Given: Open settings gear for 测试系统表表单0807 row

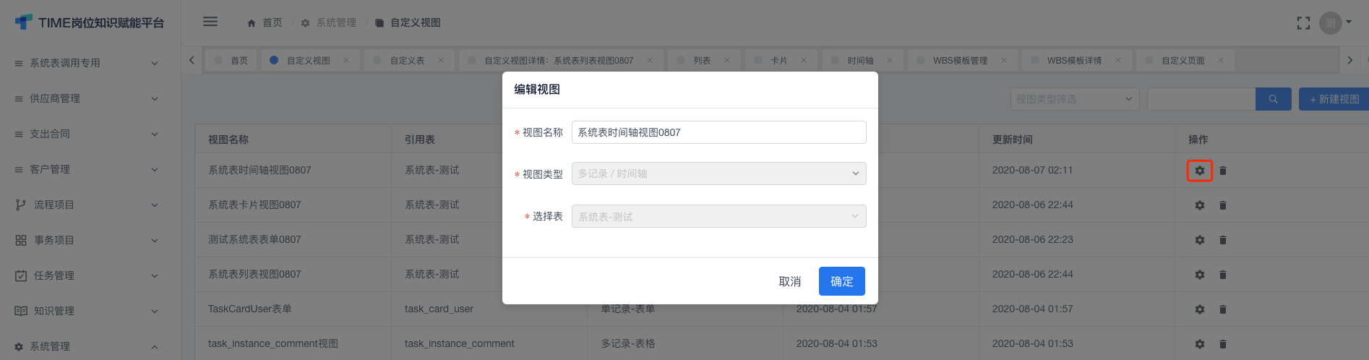Looking at the screenshot, I should pyautogui.click(x=1200, y=240).
